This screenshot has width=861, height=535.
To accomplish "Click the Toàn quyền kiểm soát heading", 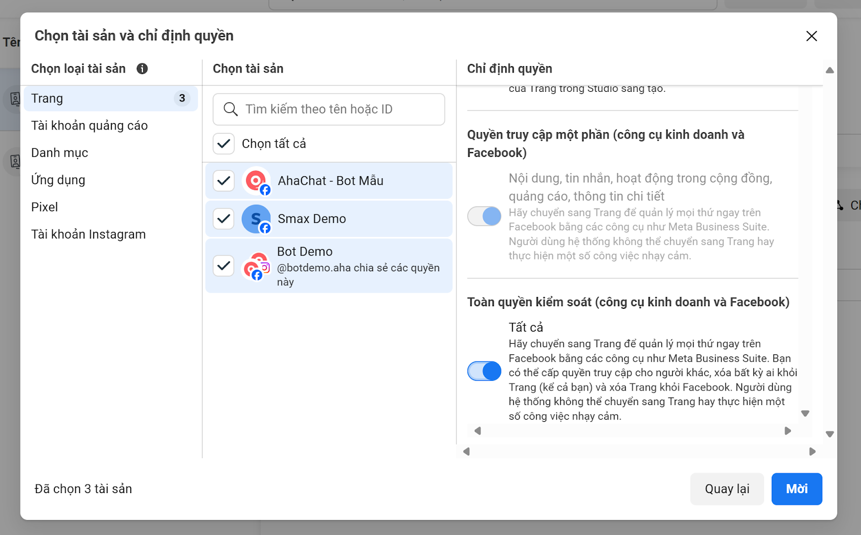I will click(x=628, y=302).
